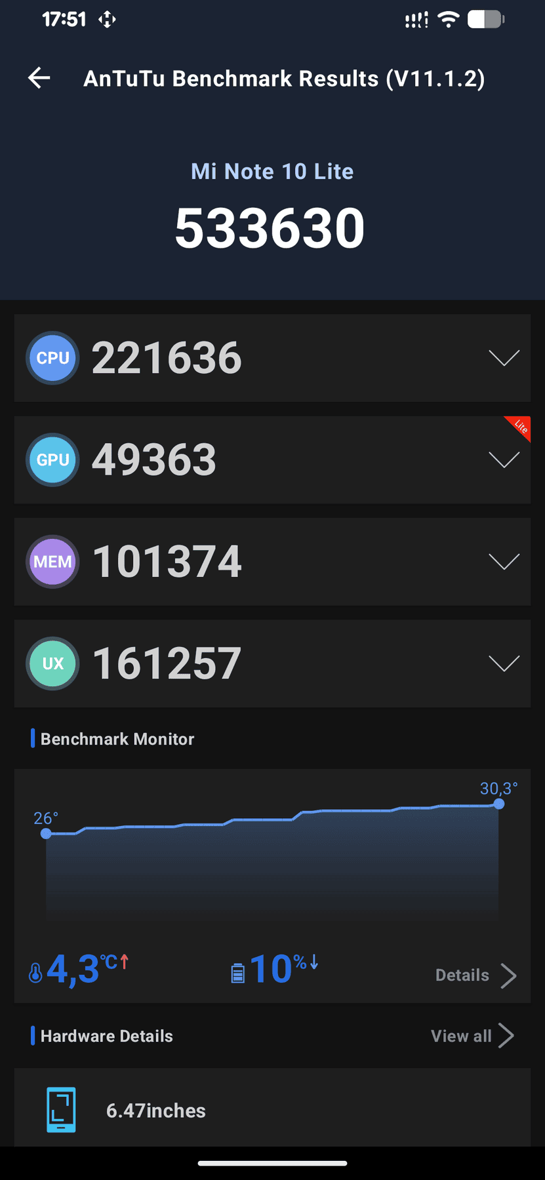
Task: Tap the 30,3° end point on graph
Action: (499, 804)
